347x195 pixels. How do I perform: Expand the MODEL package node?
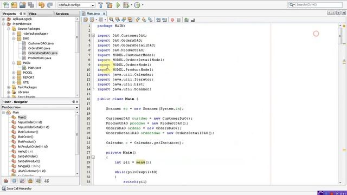[14, 73]
